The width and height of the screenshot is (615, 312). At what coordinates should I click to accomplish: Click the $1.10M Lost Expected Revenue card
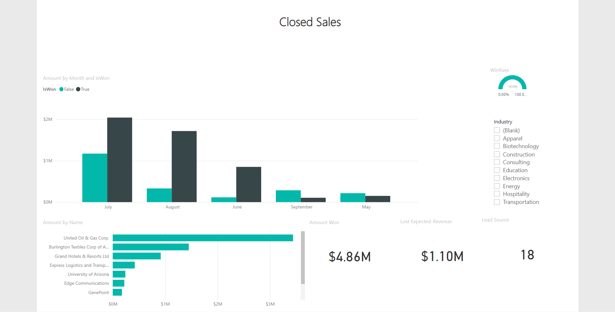pyautogui.click(x=442, y=256)
